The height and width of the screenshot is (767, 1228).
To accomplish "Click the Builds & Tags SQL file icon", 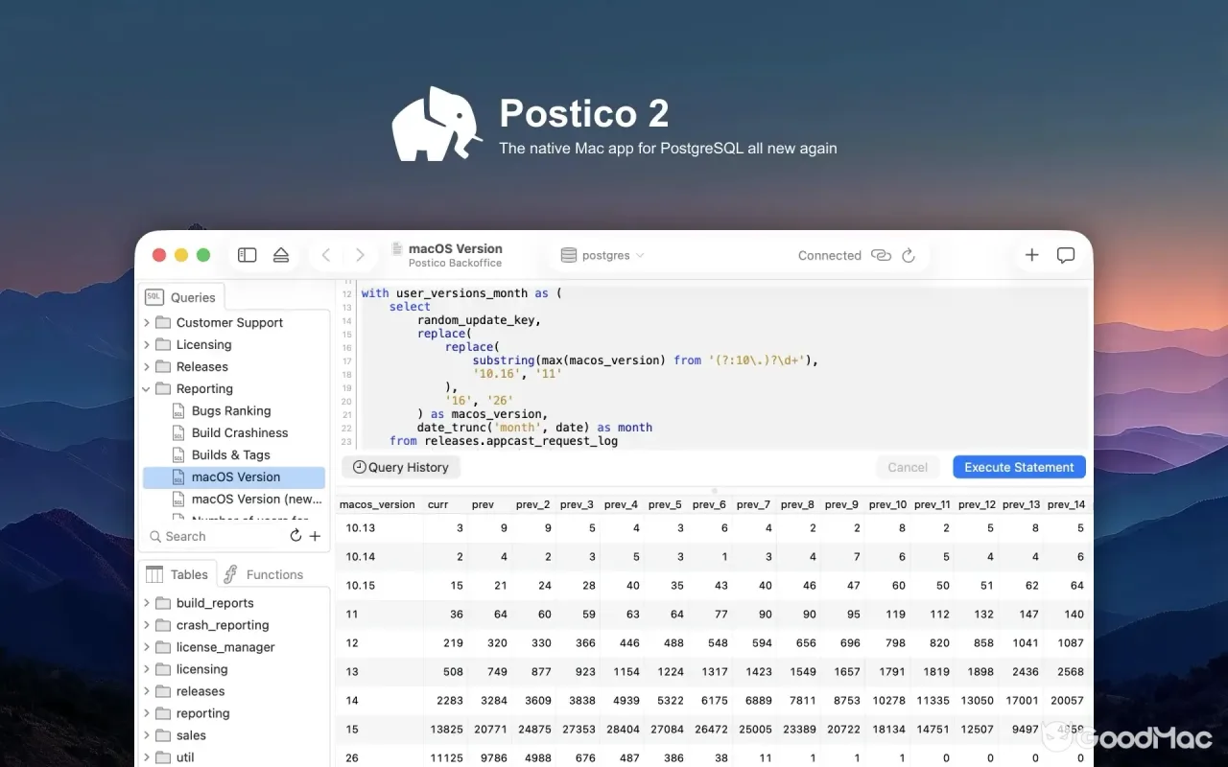I will click(x=177, y=454).
